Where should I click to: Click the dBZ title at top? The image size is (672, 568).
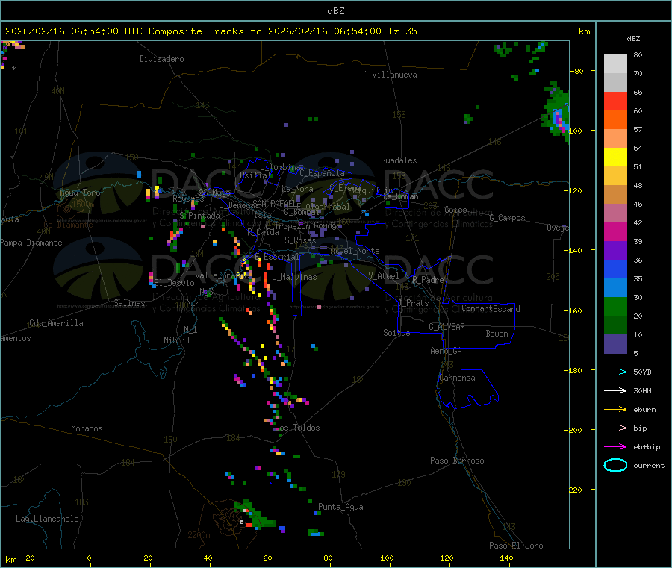(335, 11)
